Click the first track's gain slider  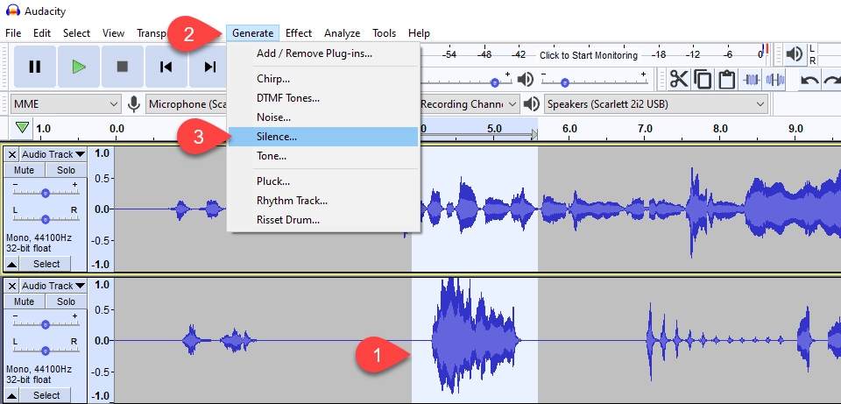pos(44,192)
